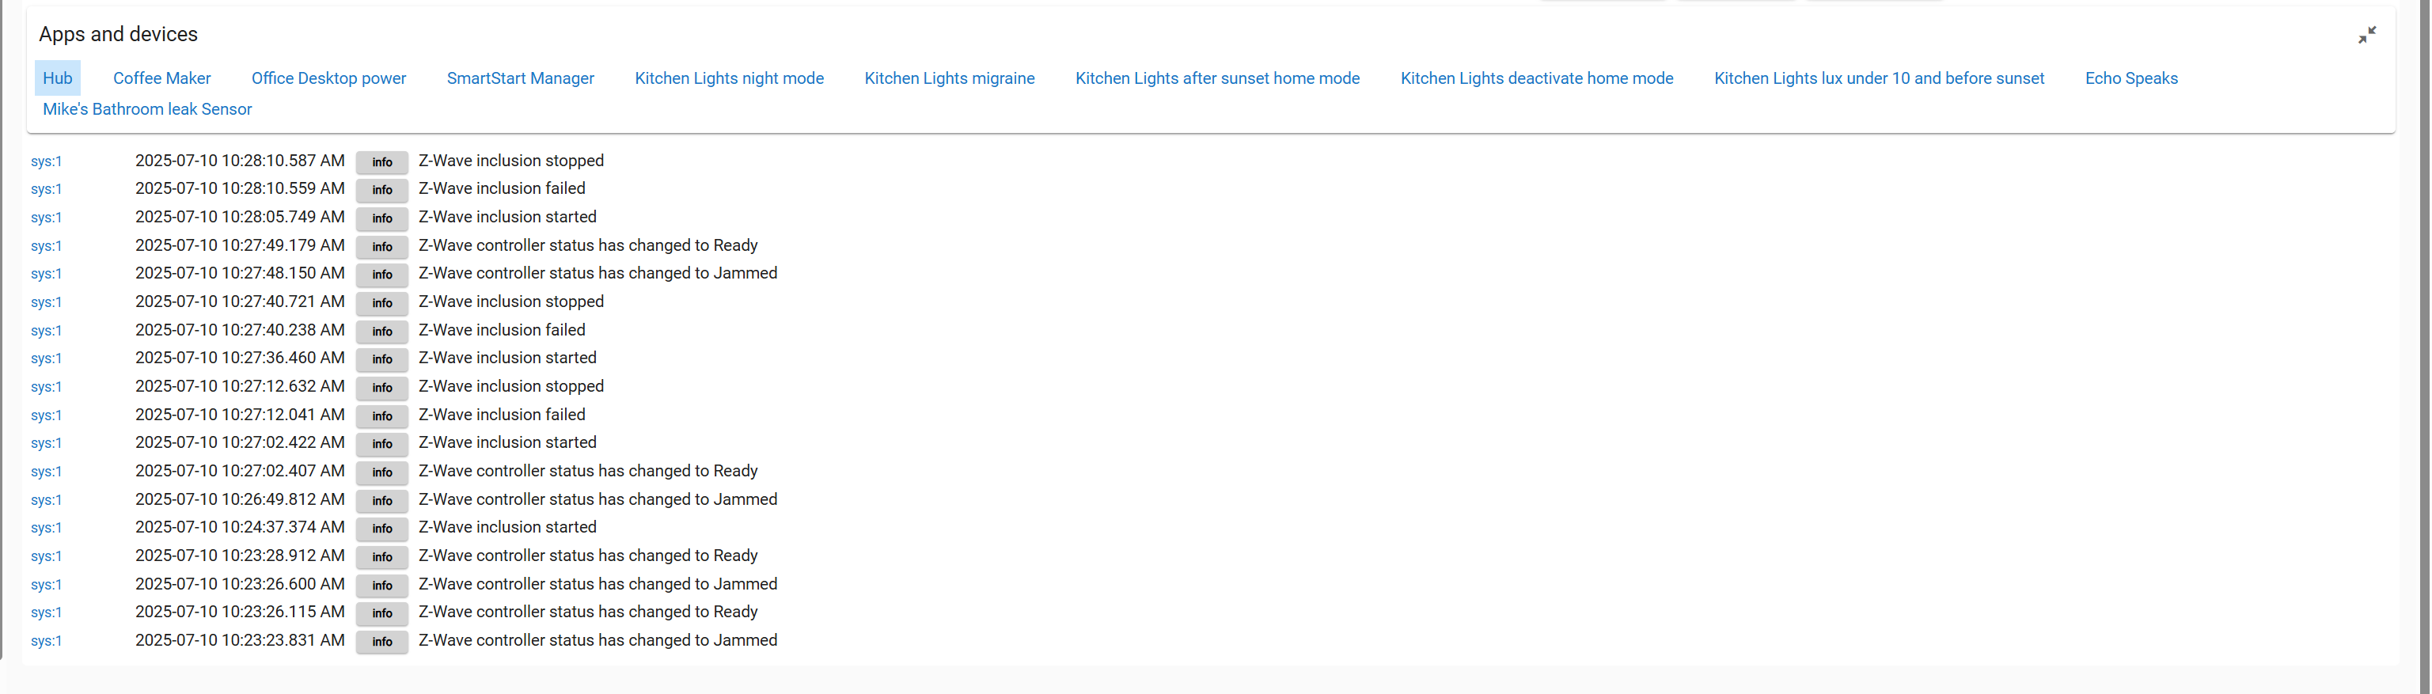This screenshot has width=2432, height=694.
Task: Select 'changed to Jammed' message at 10:27:48.150
Action: coord(598,273)
